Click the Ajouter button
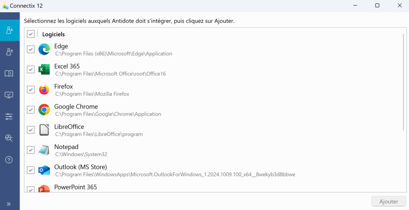 pyautogui.click(x=389, y=202)
